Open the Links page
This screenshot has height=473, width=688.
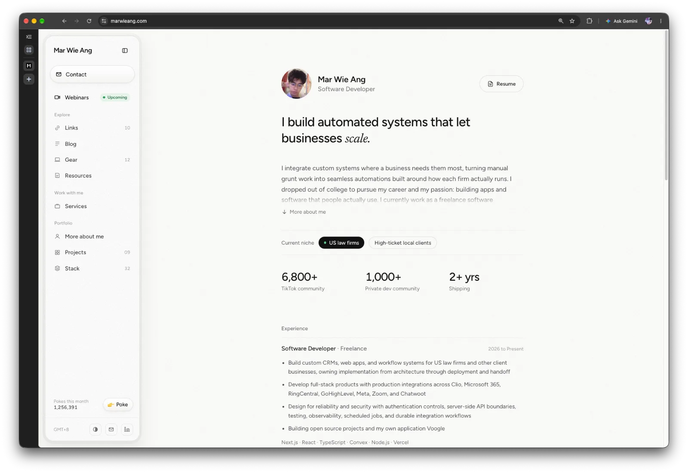[92, 128]
